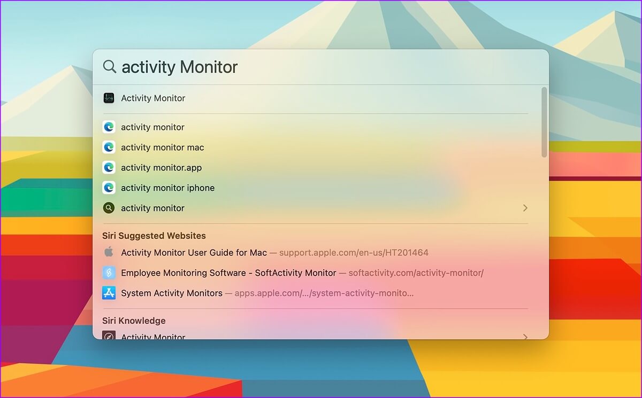Select 'activity monitor mac' web suggestion
Screen dimensions: 642x398
click(163, 147)
